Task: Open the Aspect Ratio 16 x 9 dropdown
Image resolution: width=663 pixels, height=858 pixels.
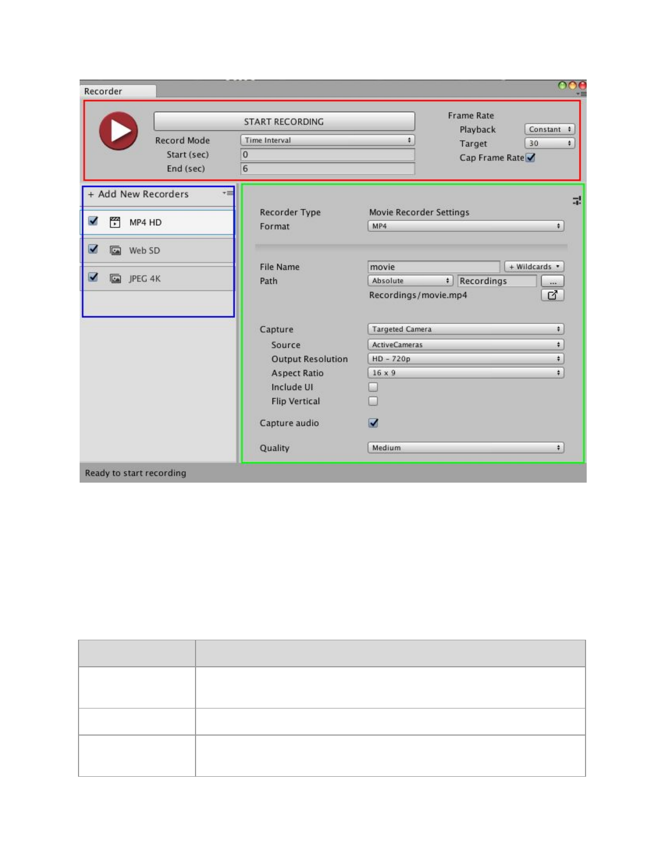Action: coord(466,373)
